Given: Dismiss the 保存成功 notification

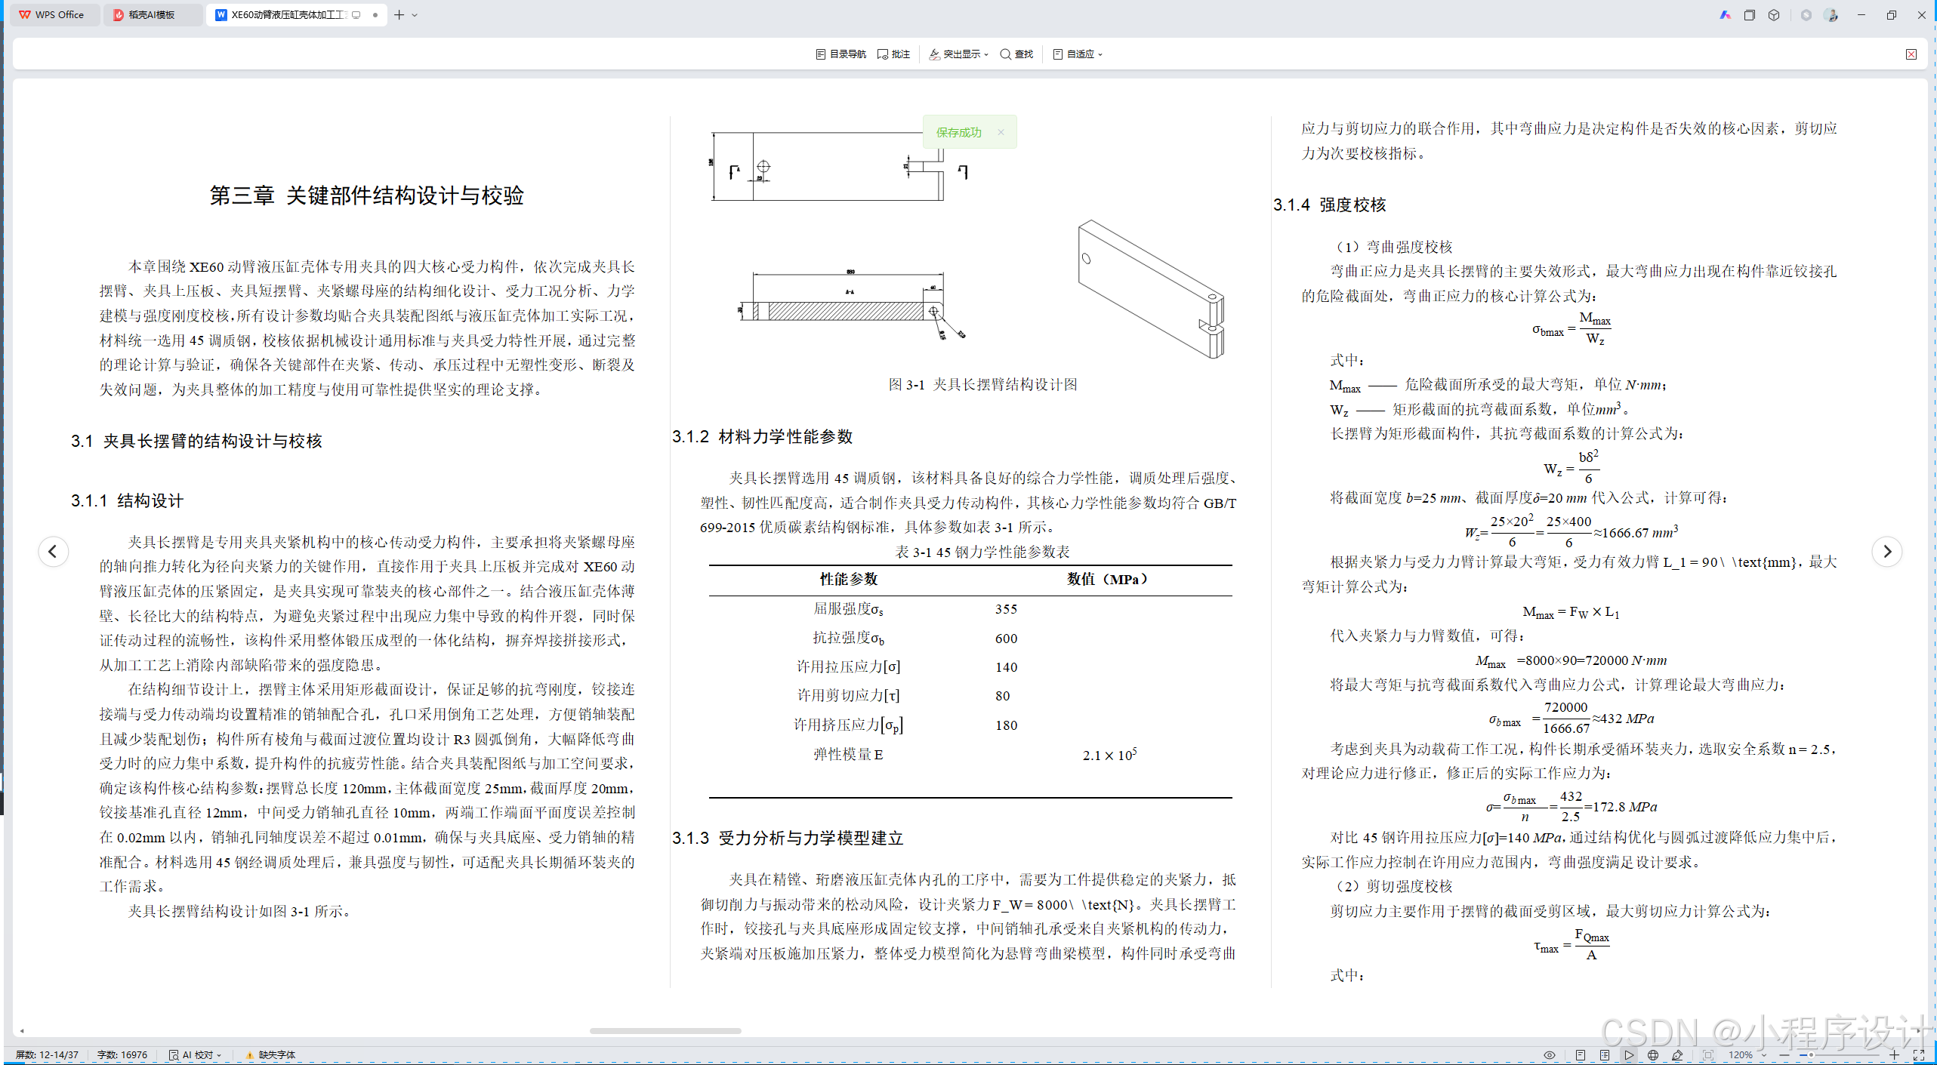Looking at the screenshot, I should 1001,132.
